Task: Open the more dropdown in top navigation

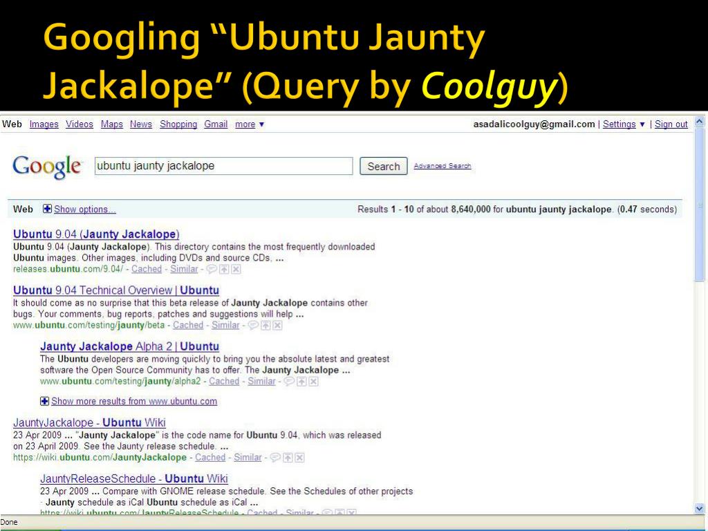Action: [249, 124]
